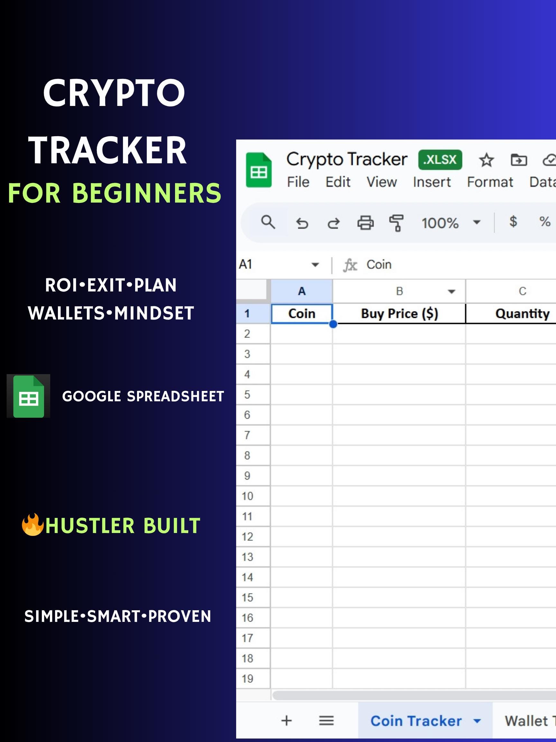This screenshot has height=742, width=556.
Task: Click the .XLSX file type badge
Action: [440, 160]
